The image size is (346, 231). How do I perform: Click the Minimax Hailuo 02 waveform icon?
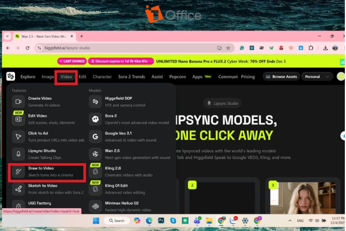tap(95, 206)
